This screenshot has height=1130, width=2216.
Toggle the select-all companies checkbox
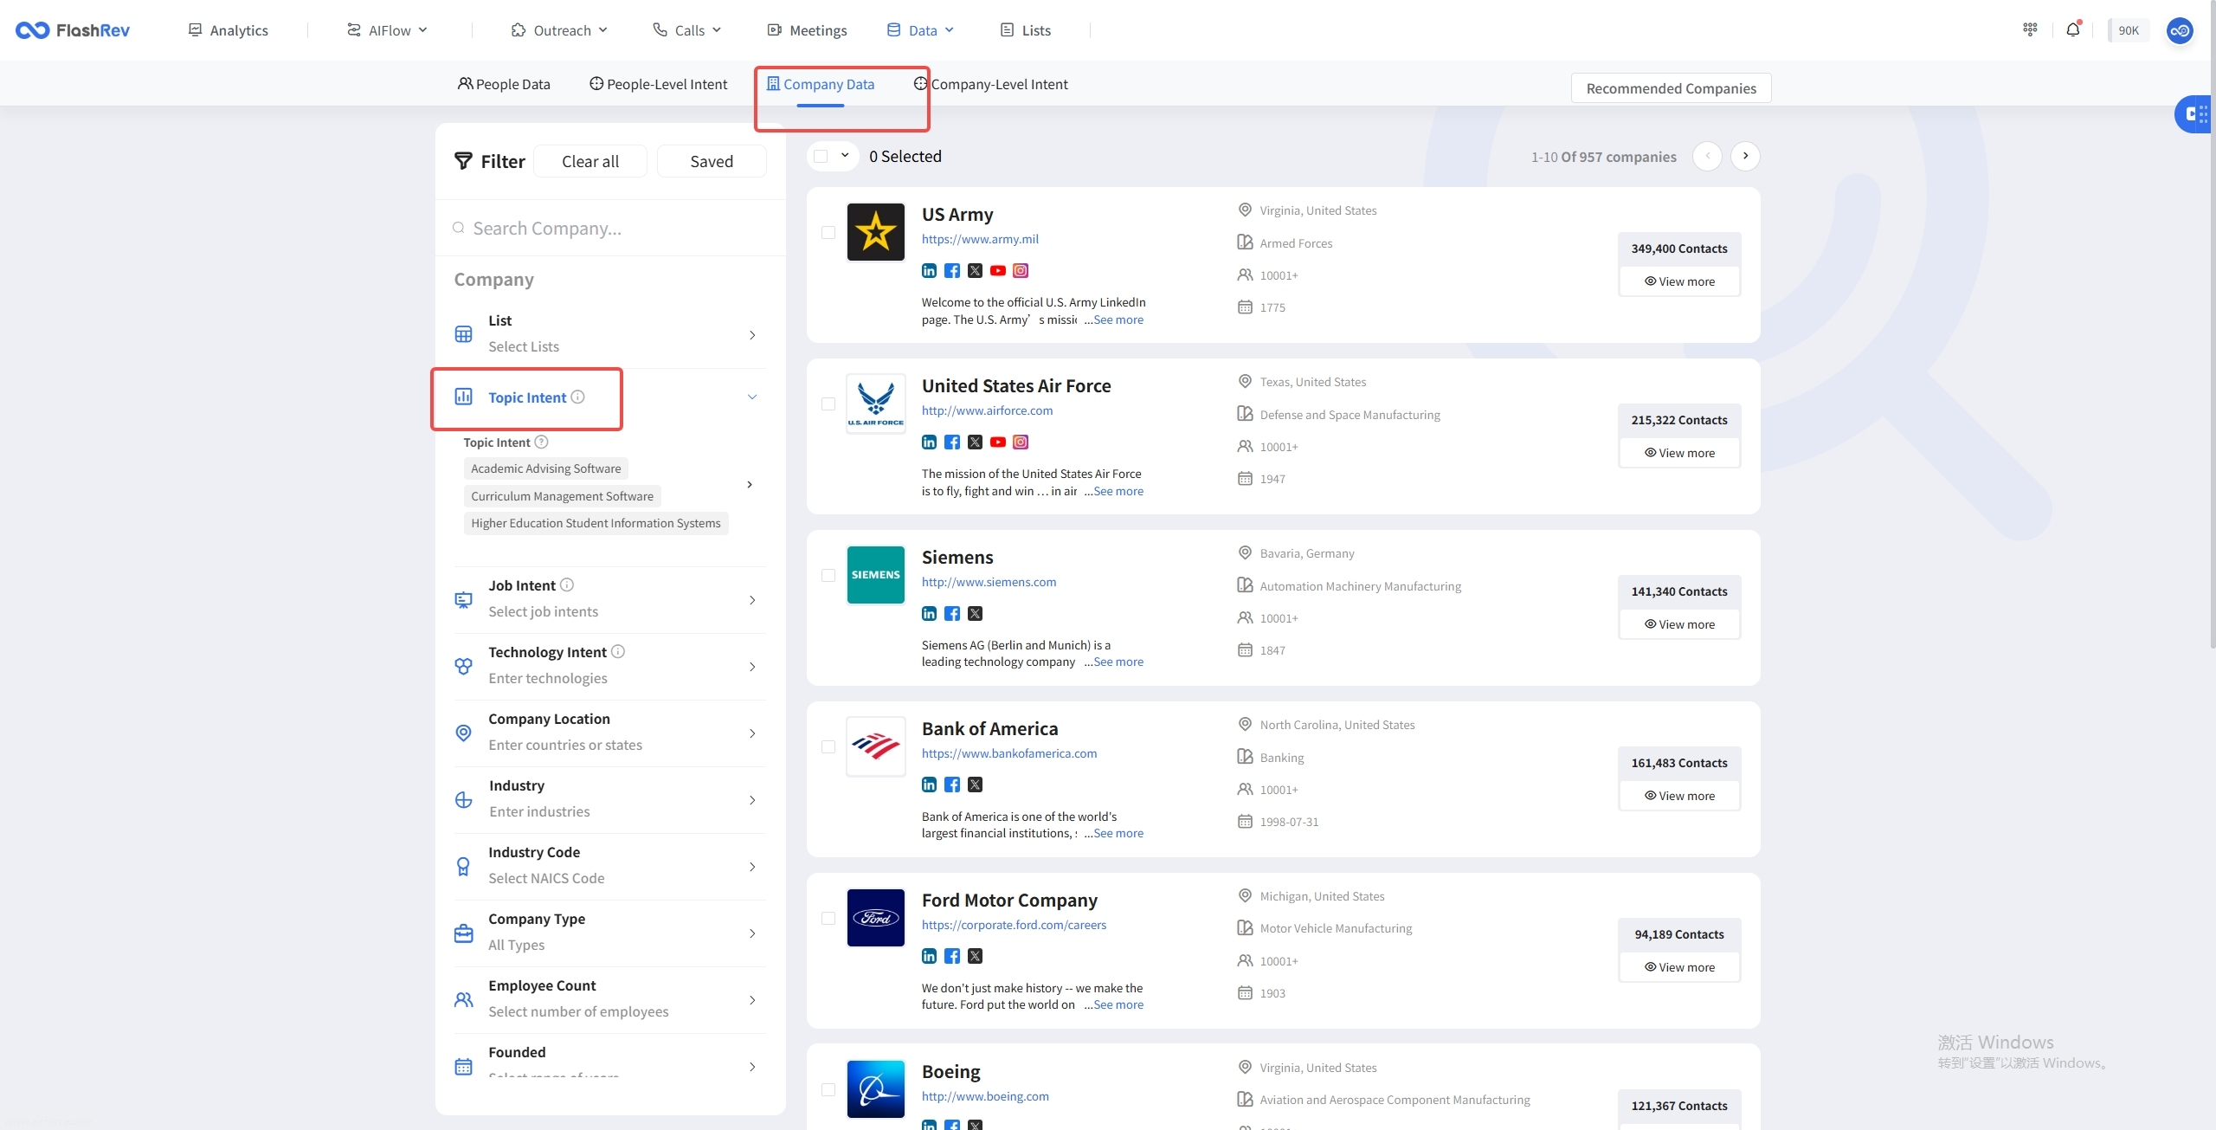pyautogui.click(x=821, y=156)
